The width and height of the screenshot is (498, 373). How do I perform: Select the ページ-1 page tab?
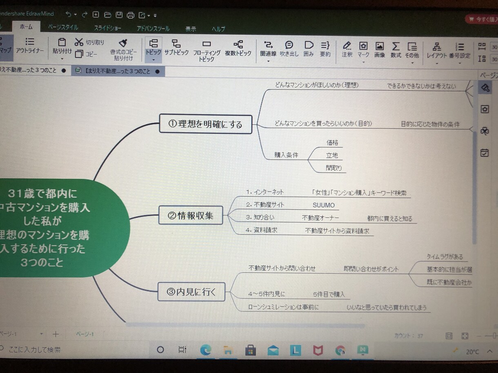point(85,334)
